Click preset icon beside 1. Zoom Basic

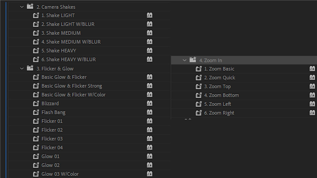[198, 69]
